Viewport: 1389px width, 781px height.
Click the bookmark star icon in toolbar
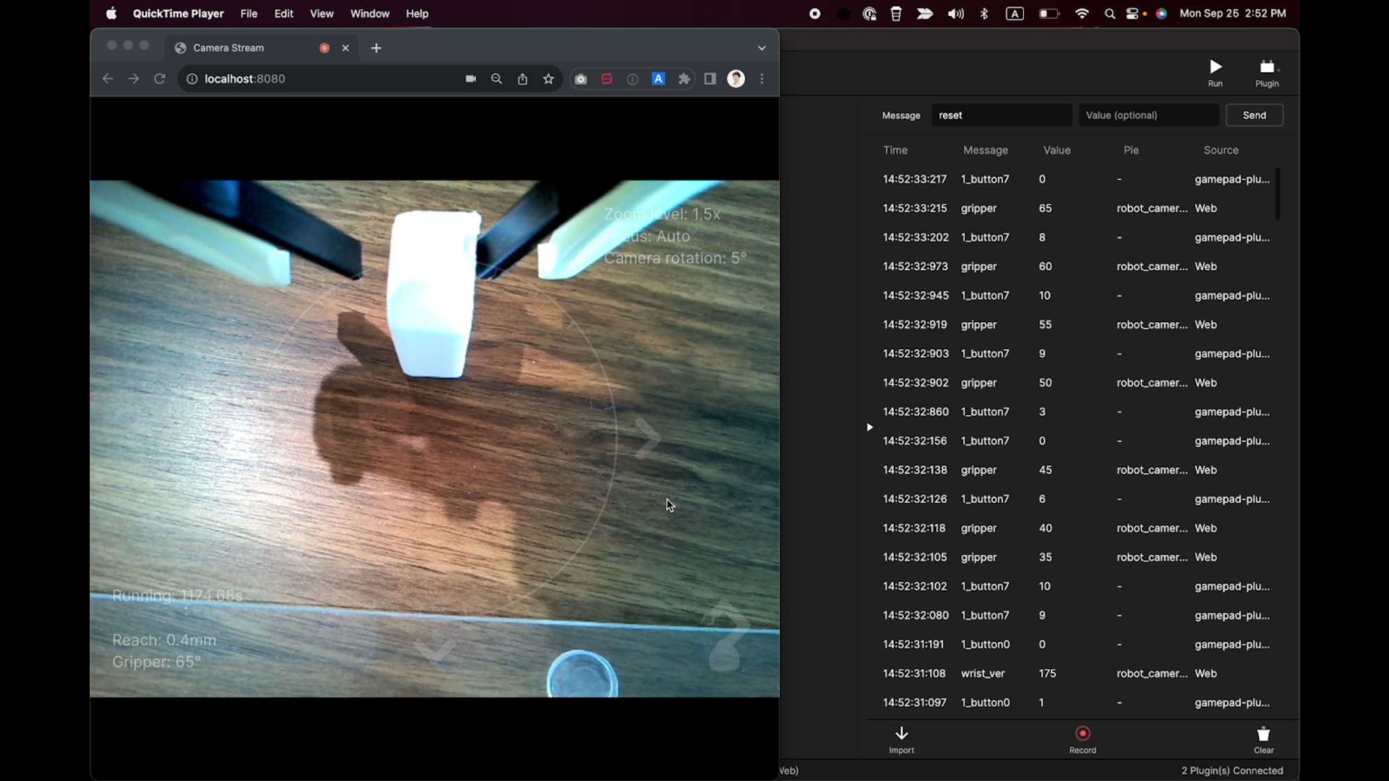[x=549, y=78]
